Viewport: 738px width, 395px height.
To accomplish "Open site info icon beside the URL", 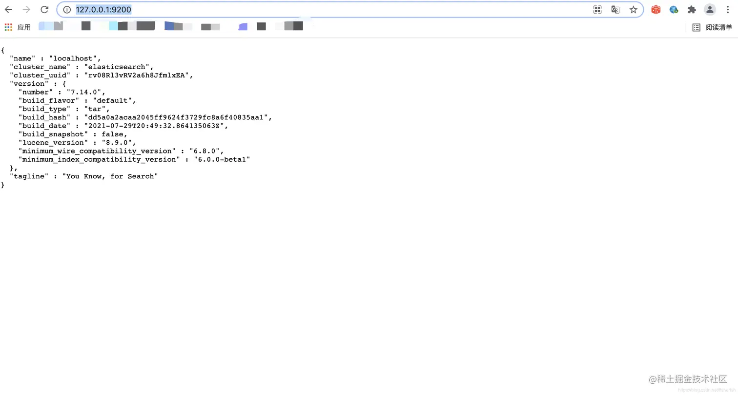I will coord(67,10).
